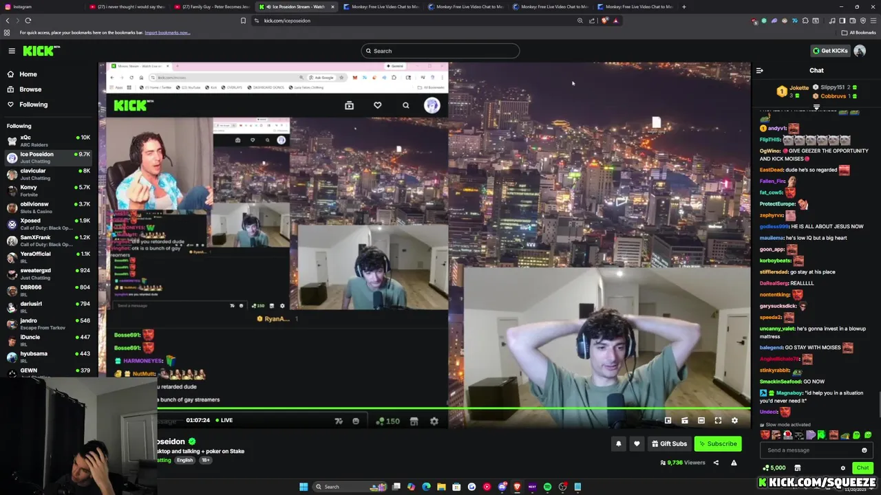Click the LIVE indicator on player

click(x=224, y=420)
